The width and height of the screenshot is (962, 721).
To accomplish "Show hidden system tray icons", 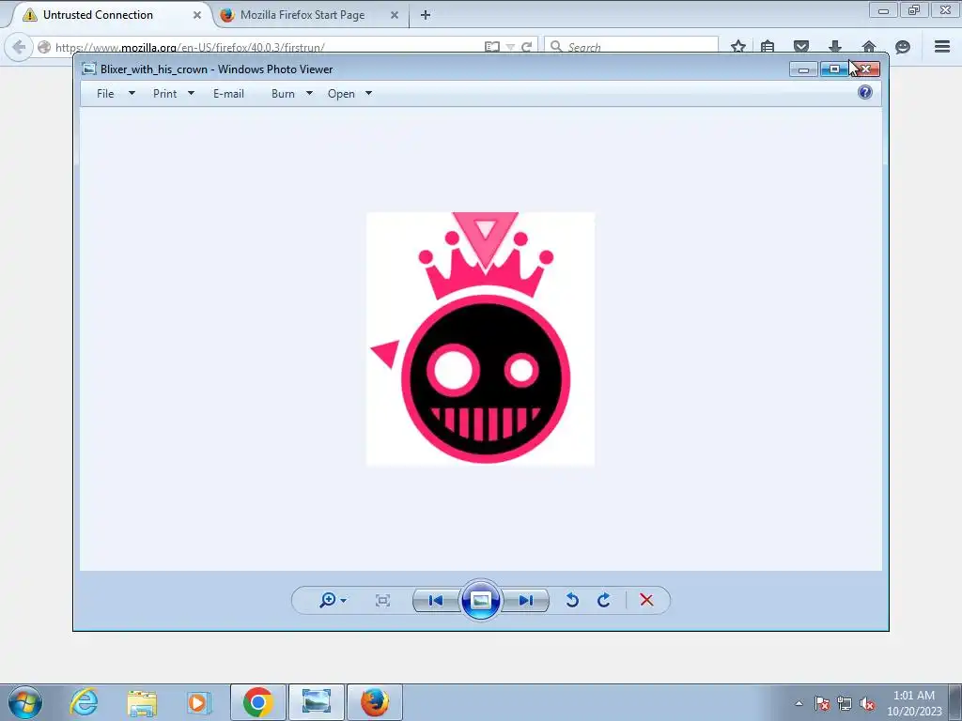I will (x=799, y=703).
